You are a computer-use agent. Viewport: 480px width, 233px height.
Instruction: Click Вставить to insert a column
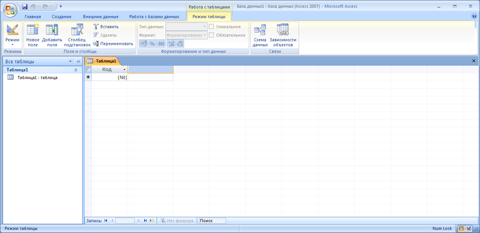click(x=106, y=27)
